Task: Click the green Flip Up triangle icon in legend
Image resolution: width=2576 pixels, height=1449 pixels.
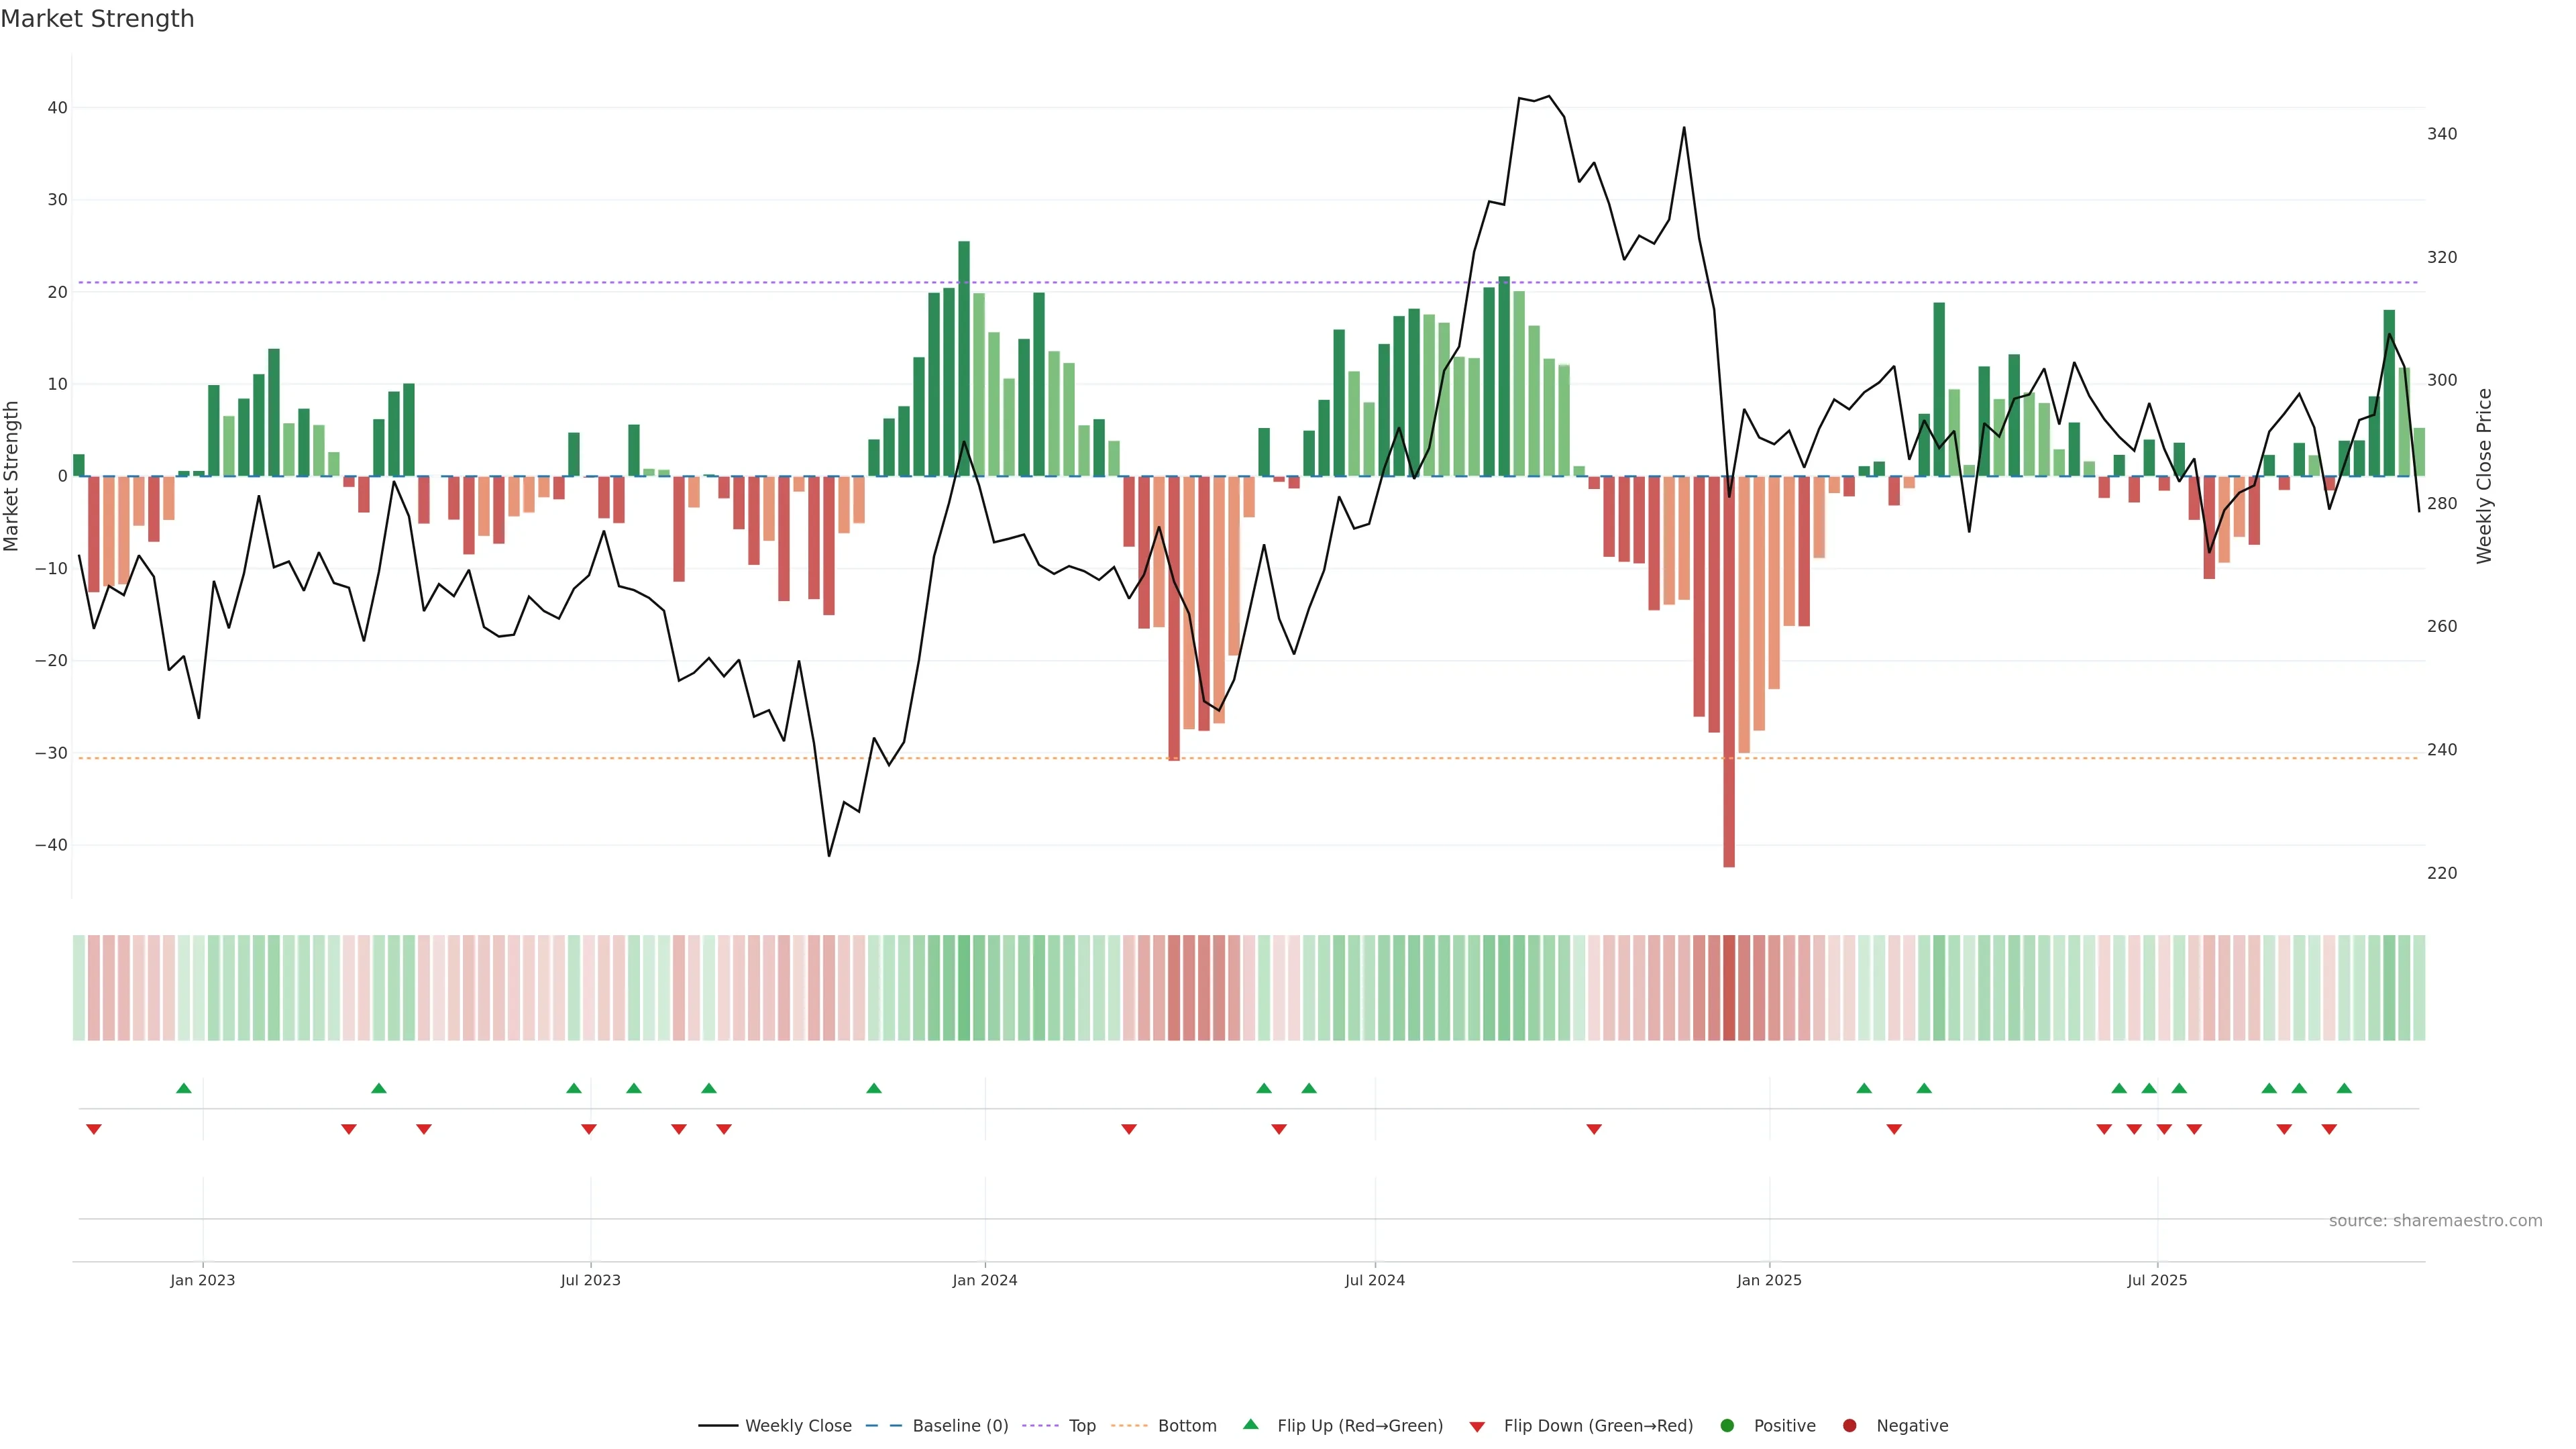Action: [1250, 1425]
